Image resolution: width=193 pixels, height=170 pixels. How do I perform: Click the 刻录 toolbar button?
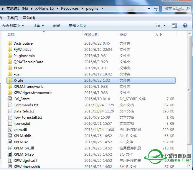coord(57,26)
